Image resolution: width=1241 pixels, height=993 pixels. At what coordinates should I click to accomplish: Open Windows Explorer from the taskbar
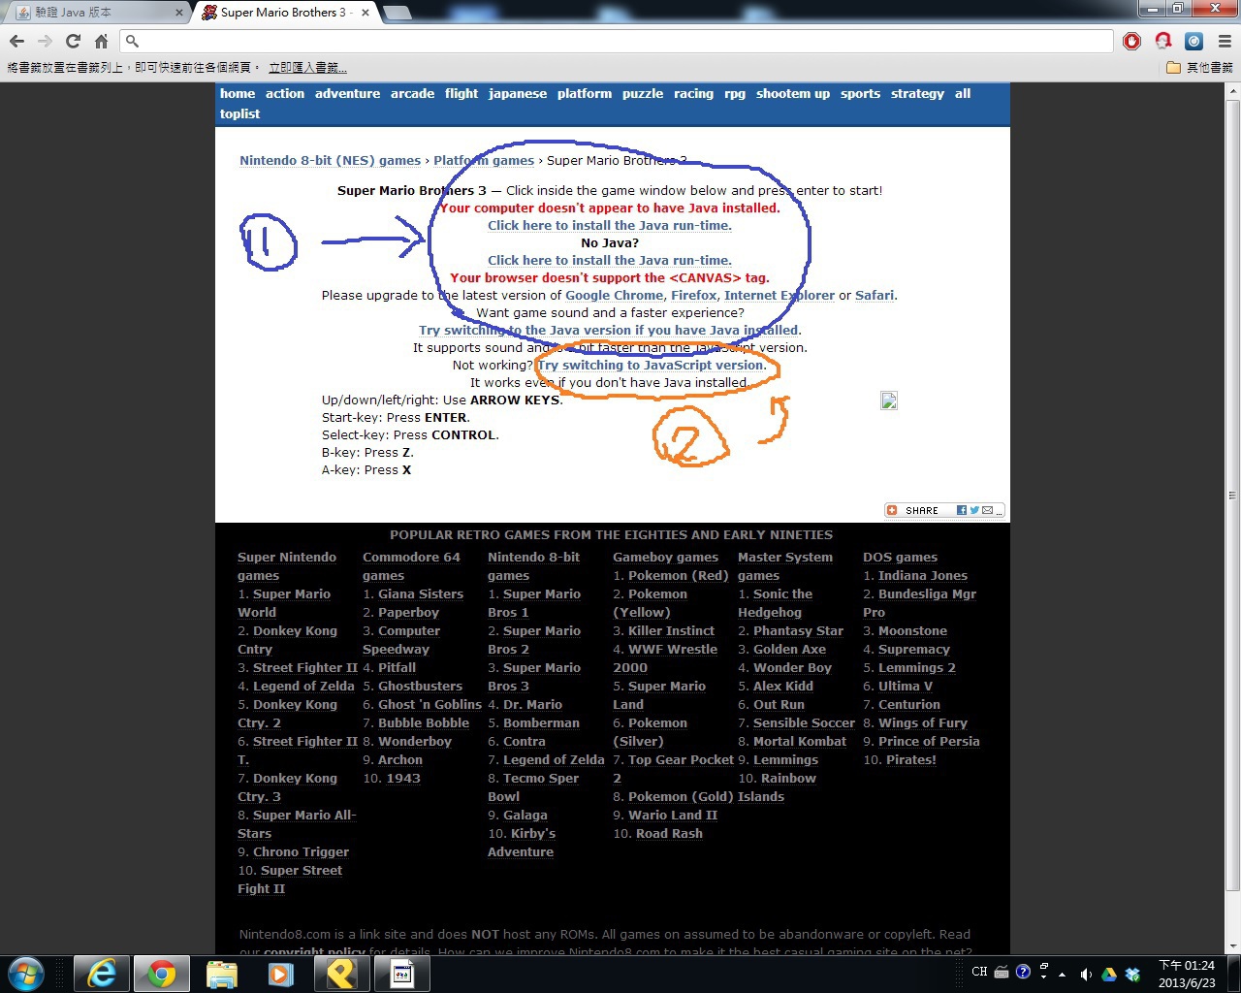[221, 973]
